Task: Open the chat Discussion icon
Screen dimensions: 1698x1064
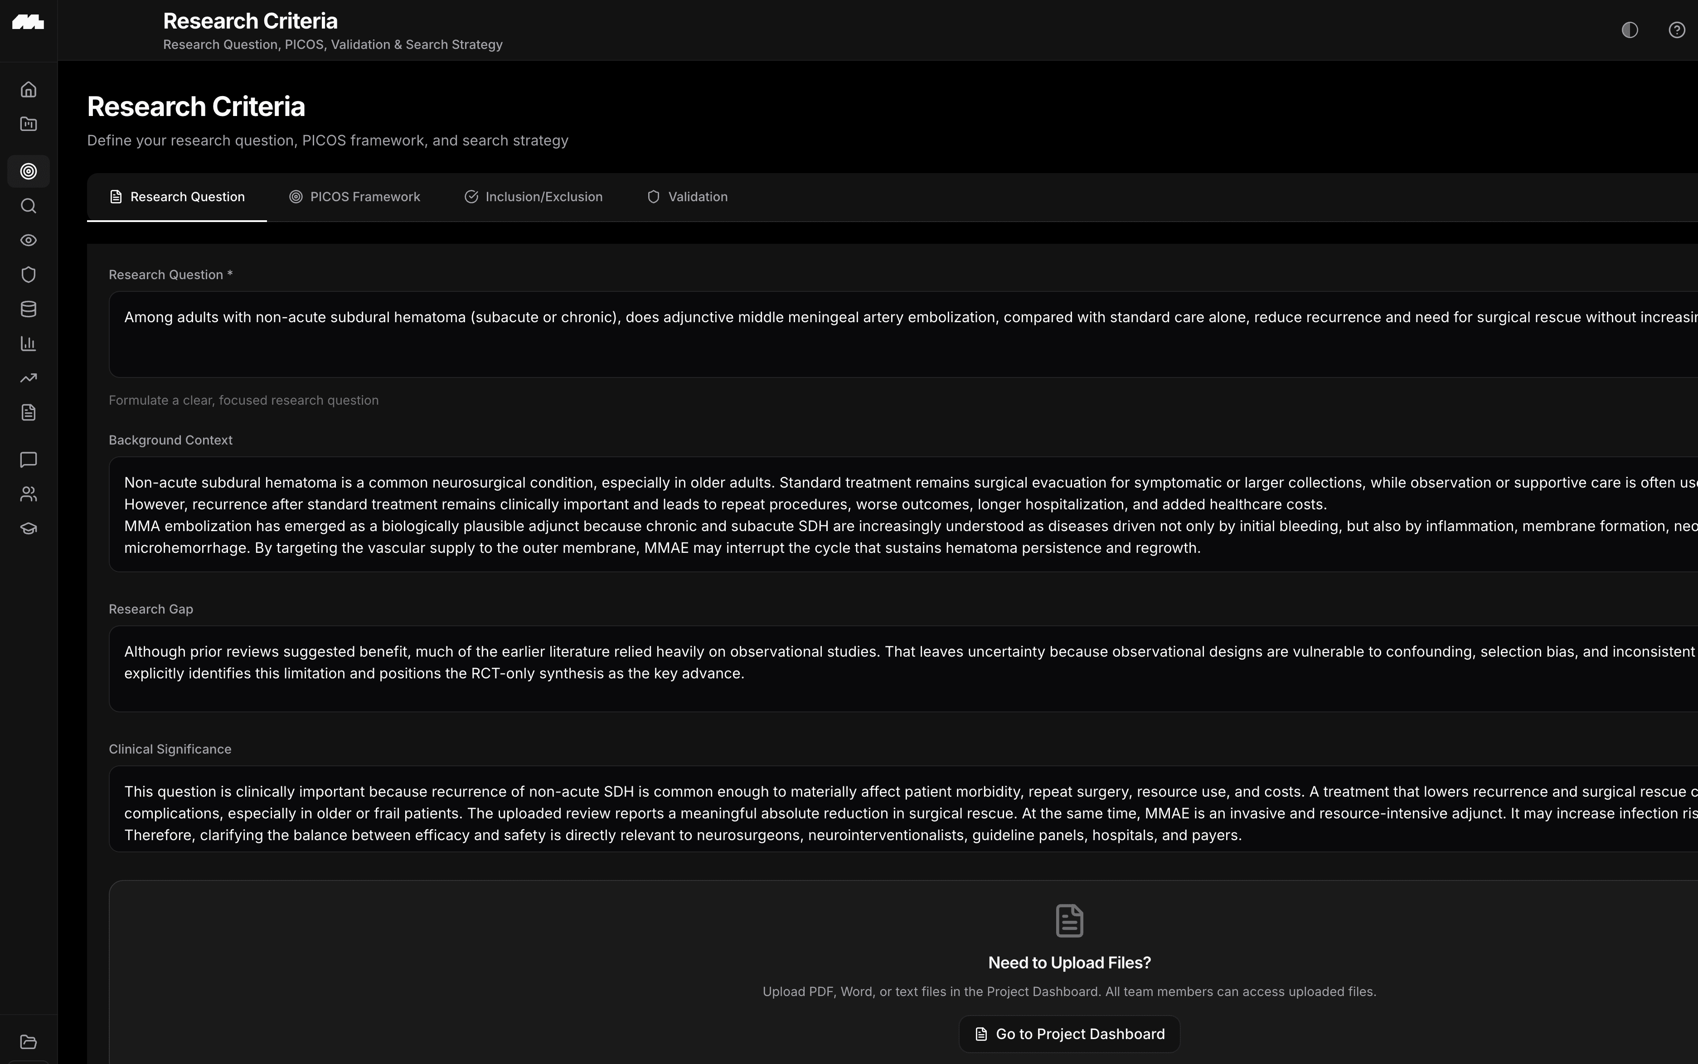Action: tap(28, 460)
